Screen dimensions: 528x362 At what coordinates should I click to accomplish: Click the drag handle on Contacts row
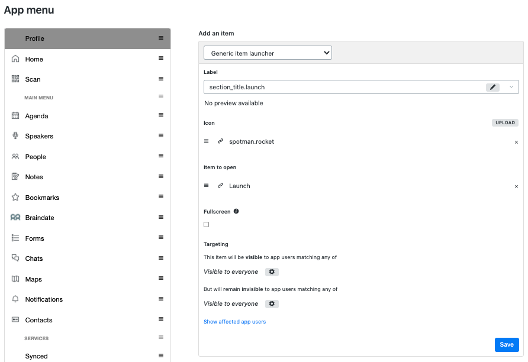(x=161, y=319)
